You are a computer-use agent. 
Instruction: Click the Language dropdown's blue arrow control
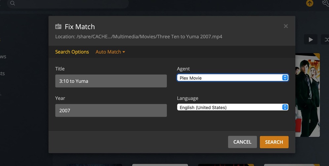(x=285, y=107)
